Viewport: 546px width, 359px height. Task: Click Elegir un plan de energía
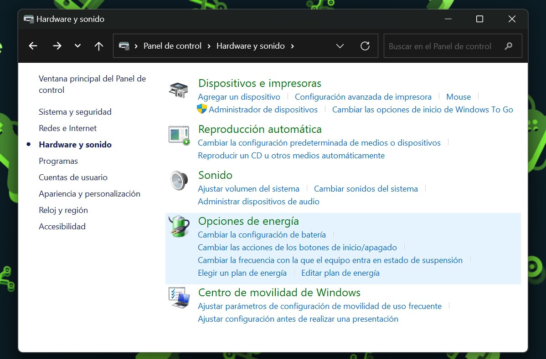coord(242,273)
